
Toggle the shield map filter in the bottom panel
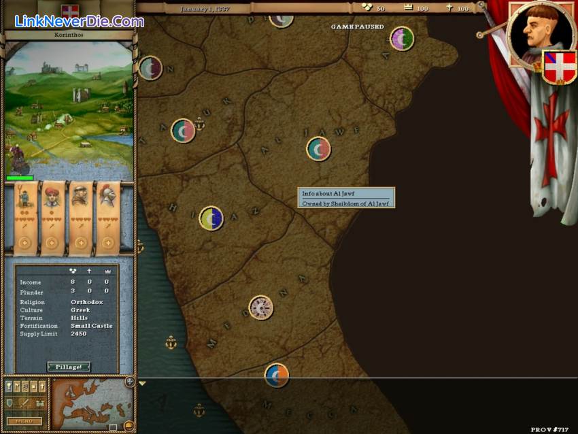10,403
